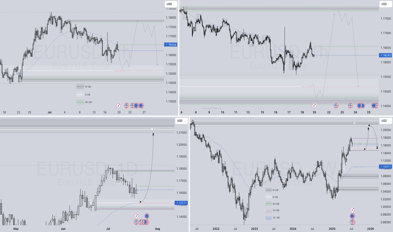Click the 'Aug' date label on the 1D time axis

coord(157,229)
